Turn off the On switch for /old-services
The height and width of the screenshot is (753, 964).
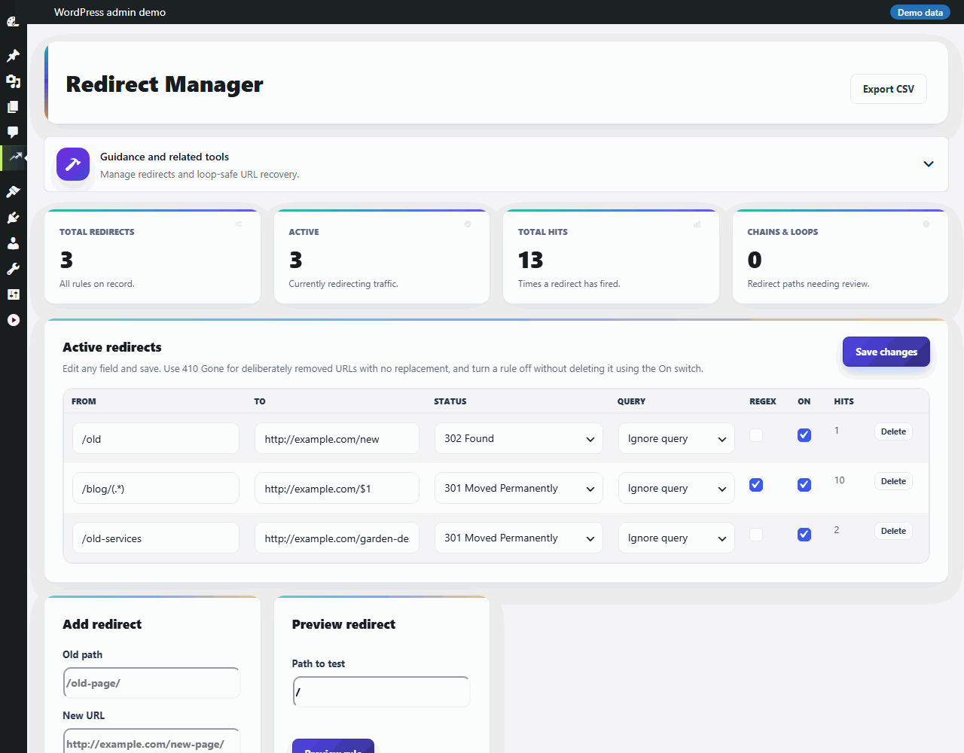click(804, 535)
